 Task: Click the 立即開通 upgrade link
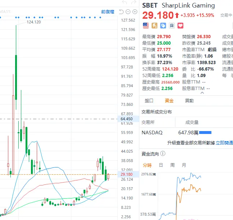(224, 143)
